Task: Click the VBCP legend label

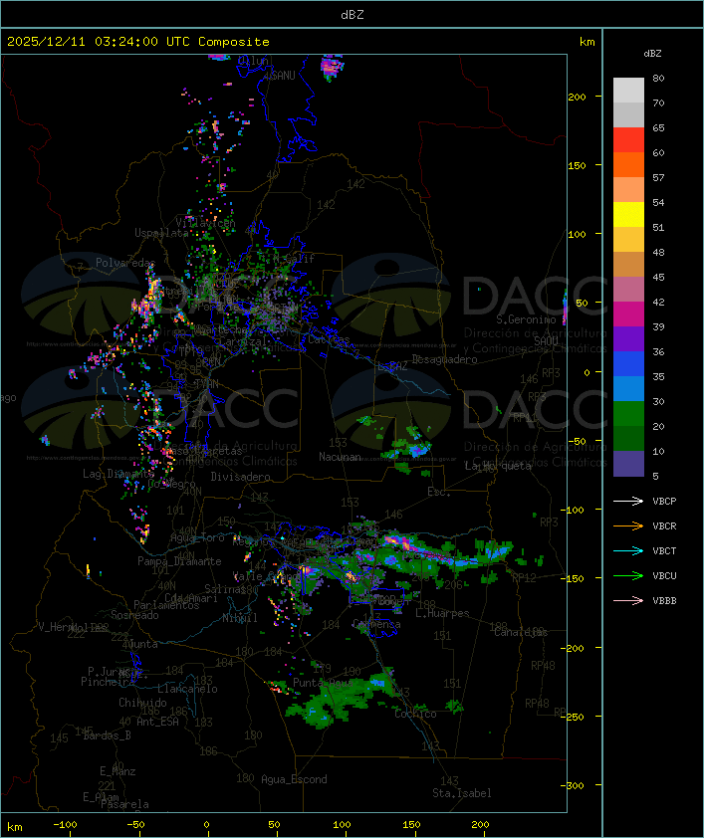Action: (x=664, y=502)
